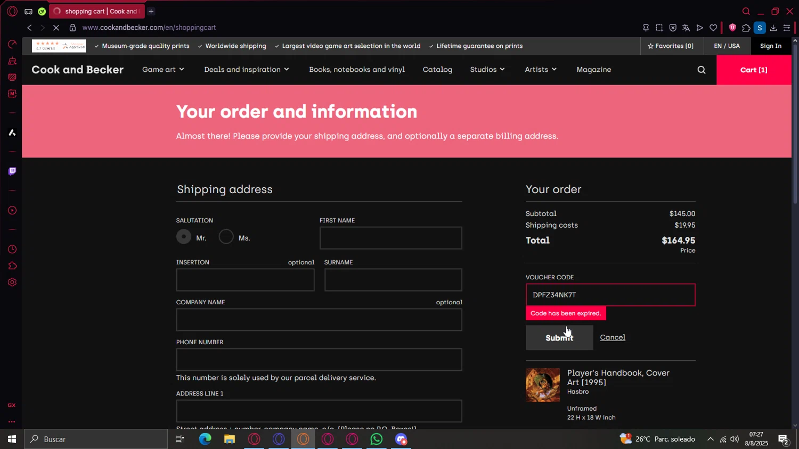This screenshot has height=449, width=799.
Task: Open Extensions cube icon in sidebar
Action: 12,266
